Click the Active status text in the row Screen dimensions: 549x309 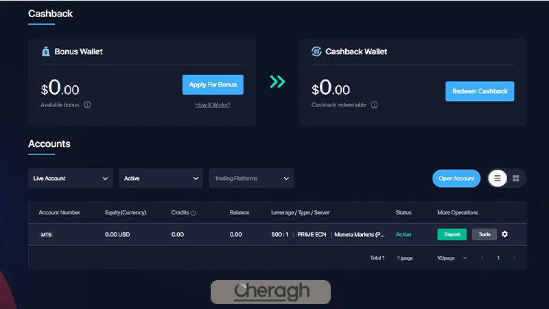404,234
